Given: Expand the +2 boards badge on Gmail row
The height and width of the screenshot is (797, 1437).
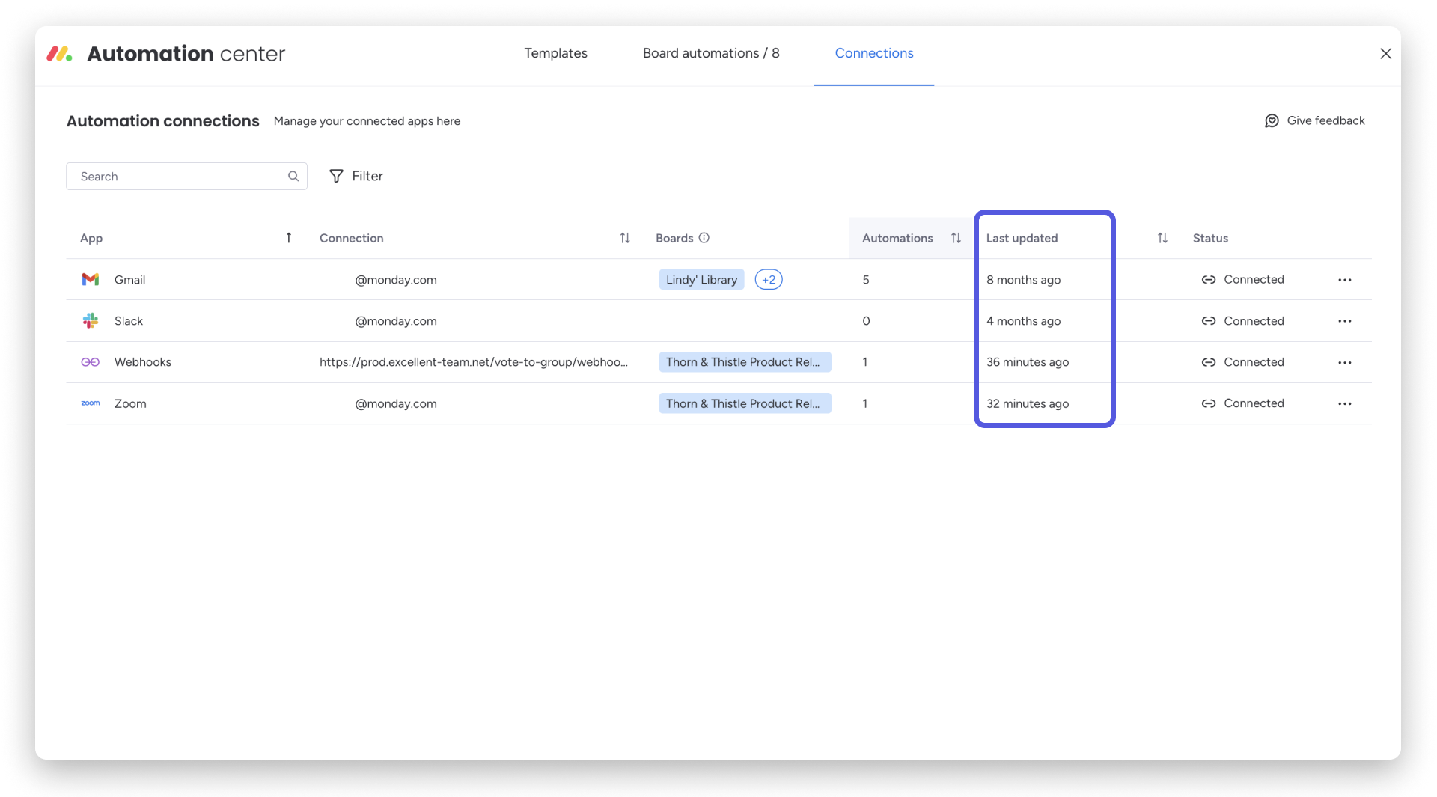Looking at the screenshot, I should click(x=769, y=279).
